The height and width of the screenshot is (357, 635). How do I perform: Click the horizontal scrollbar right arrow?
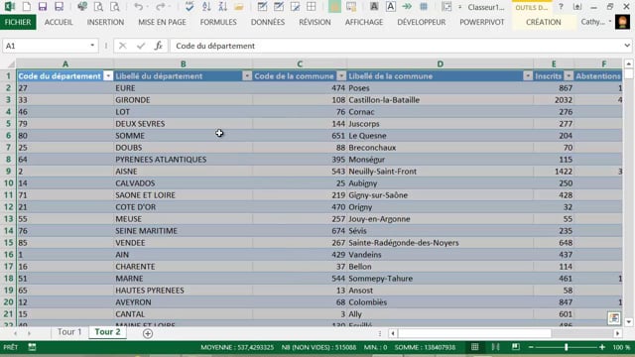click(x=617, y=333)
